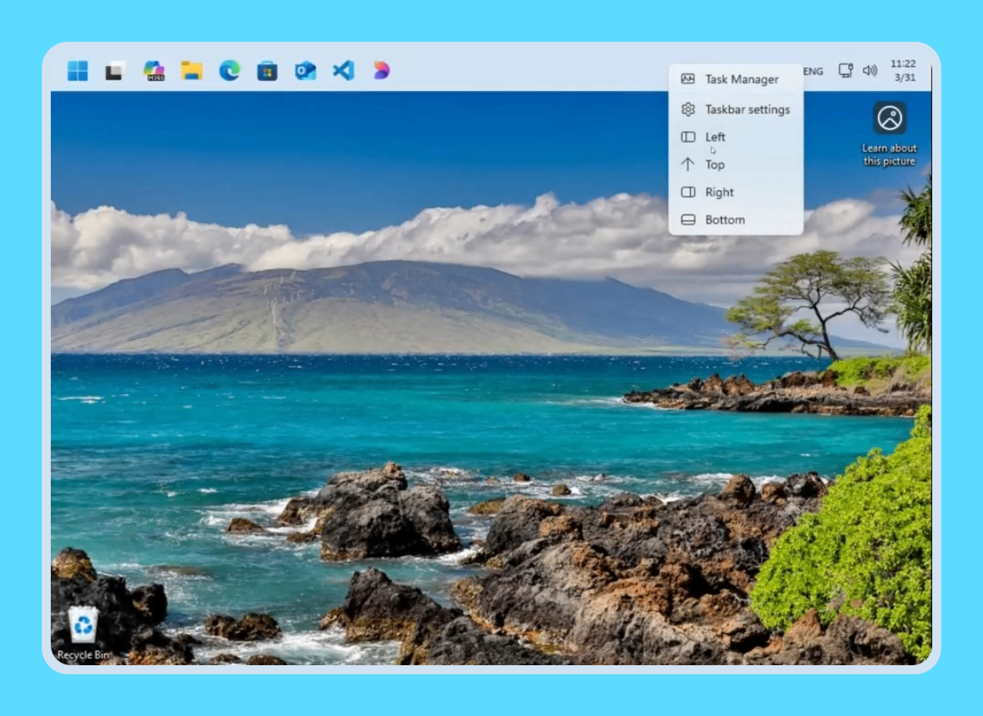Click the Taskbar settings gear icon

coord(688,109)
